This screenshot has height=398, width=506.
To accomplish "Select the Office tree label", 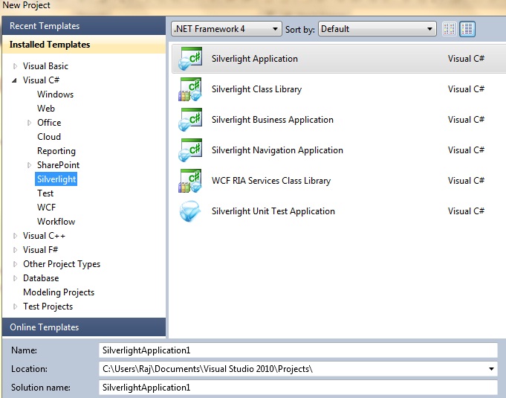I will (x=49, y=123).
